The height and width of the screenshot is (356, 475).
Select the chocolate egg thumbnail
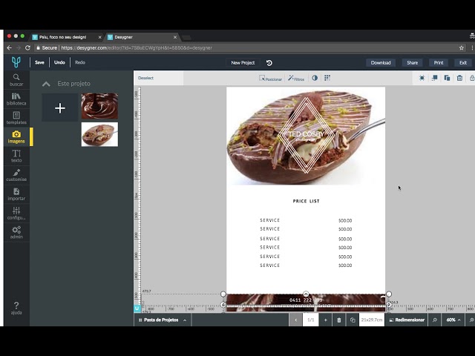click(x=99, y=134)
